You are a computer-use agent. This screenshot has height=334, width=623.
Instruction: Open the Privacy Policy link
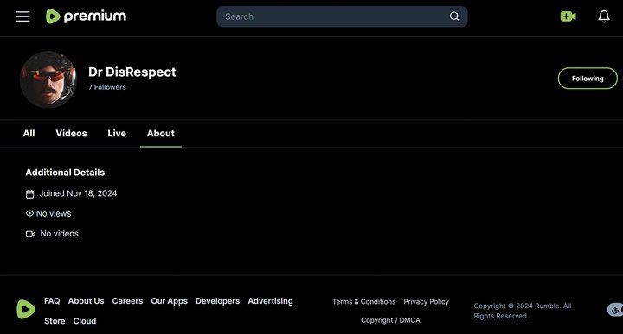426,302
